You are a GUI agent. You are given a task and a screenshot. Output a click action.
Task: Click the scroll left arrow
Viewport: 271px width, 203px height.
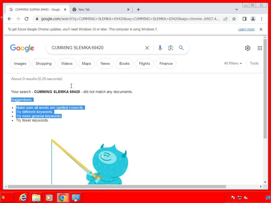pos(6,187)
